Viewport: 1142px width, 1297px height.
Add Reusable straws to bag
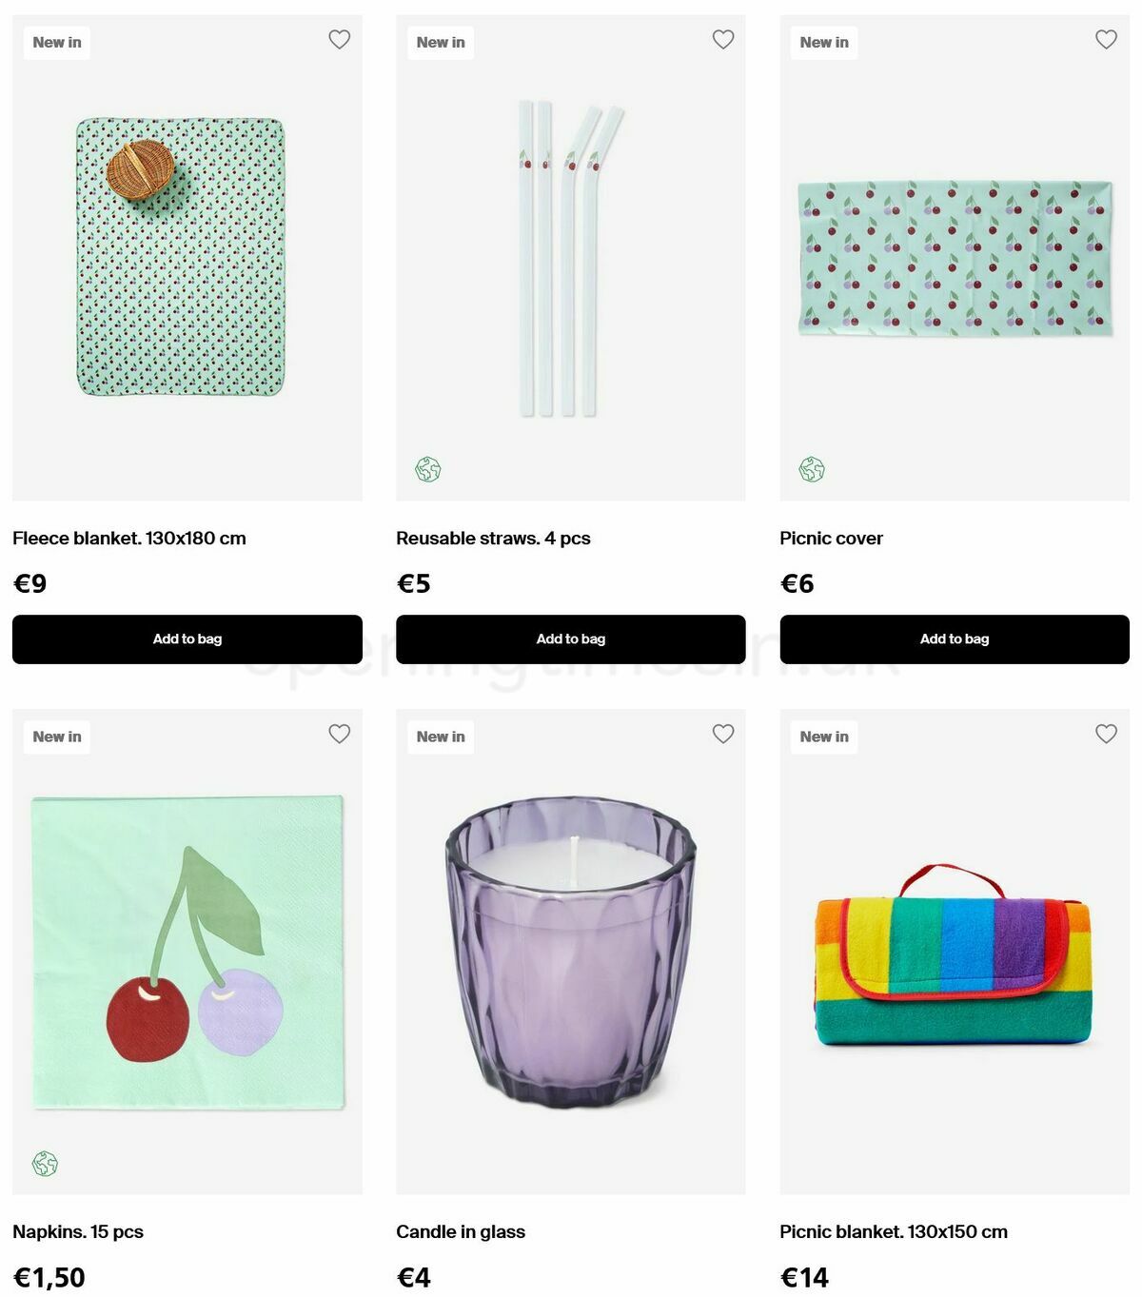tap(571, 639)
